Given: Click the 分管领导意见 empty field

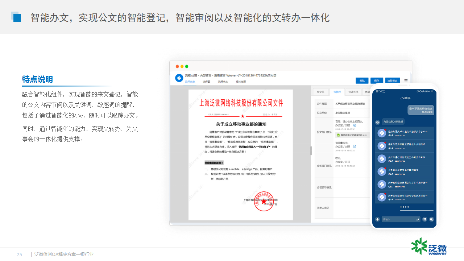Looking at the screenshot, I should 351,187.
